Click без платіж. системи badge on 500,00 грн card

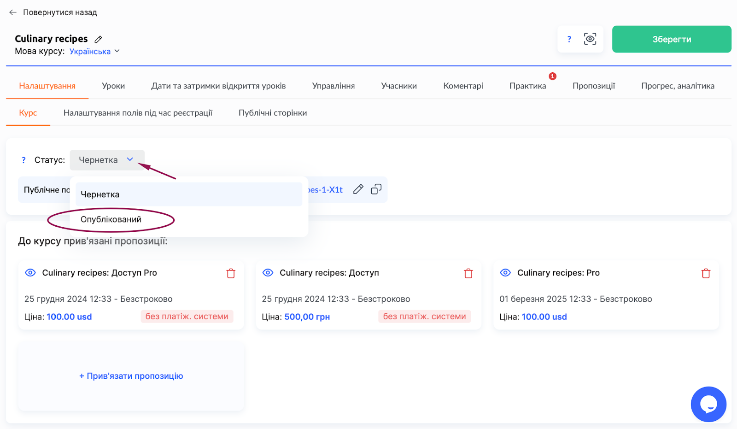pyautogui.click(x=425, y=316)
